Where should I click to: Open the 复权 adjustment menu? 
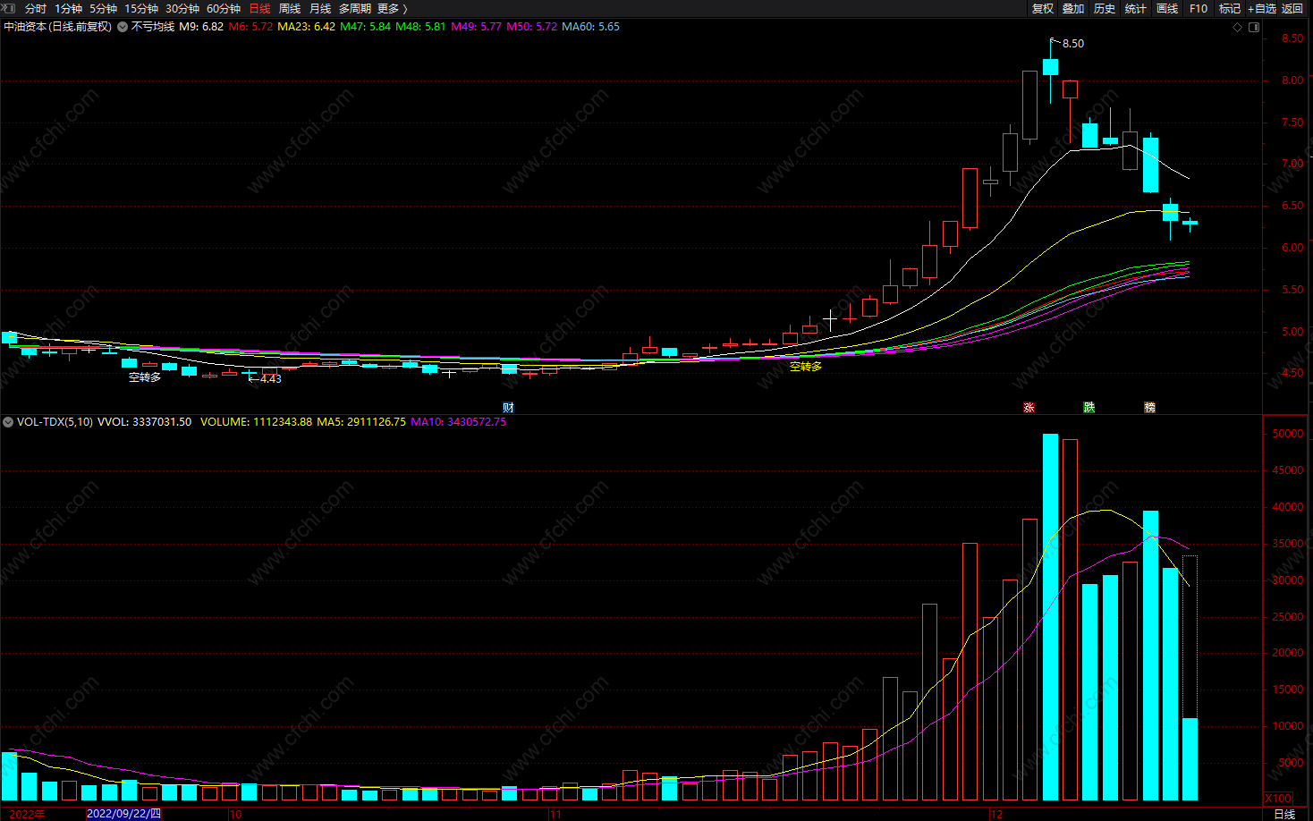pyautogui.click(x=1043, y=8)
